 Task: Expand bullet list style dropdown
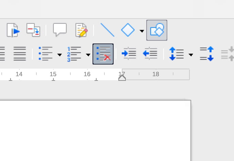(60, 55)
